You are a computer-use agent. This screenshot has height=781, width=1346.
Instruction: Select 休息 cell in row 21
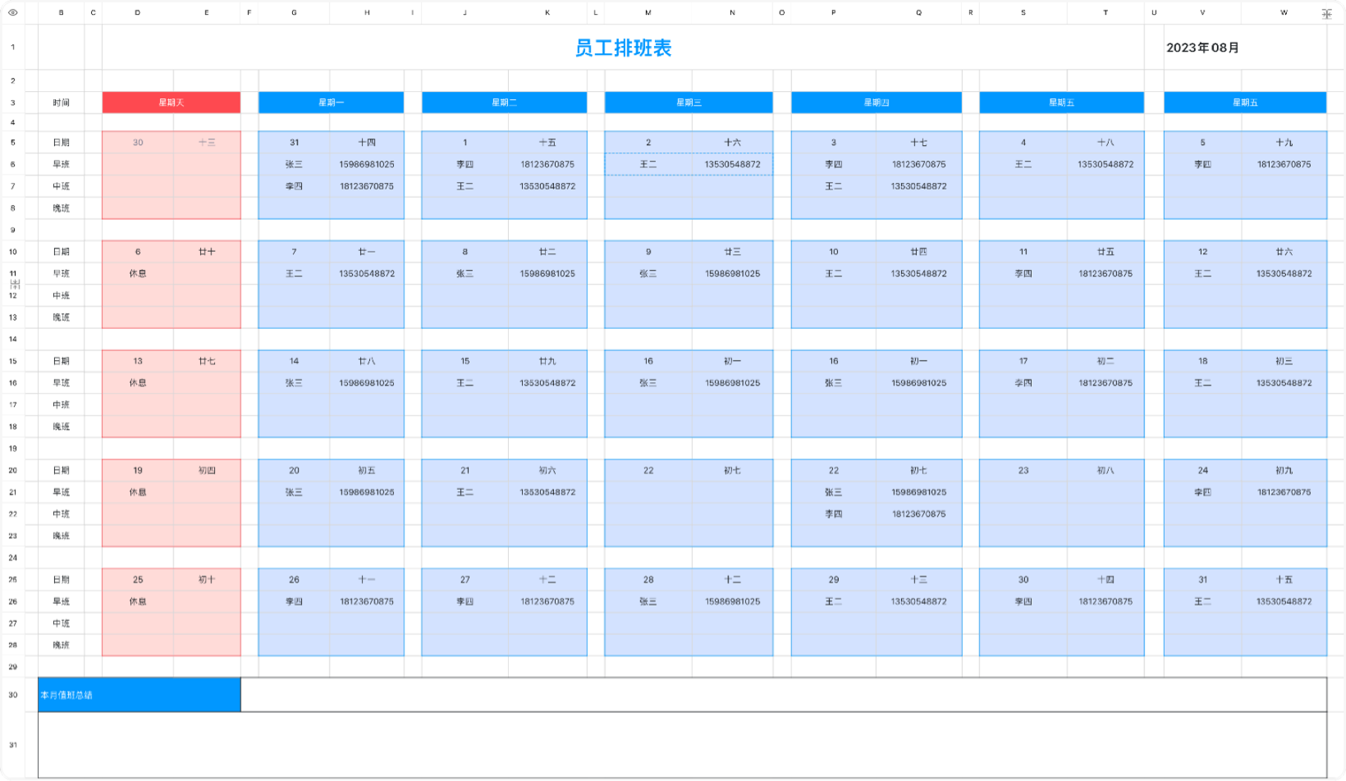138,492
